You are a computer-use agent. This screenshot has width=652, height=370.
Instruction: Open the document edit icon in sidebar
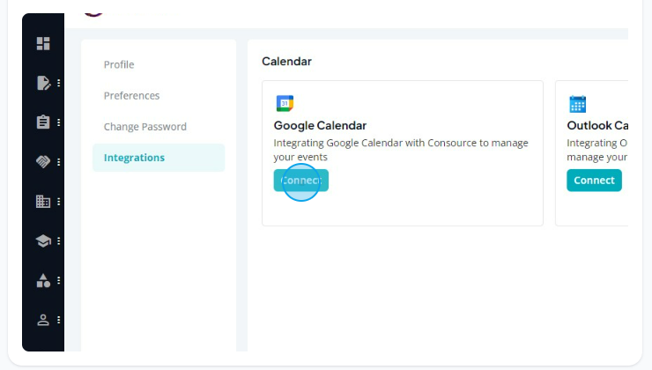(43, 83)
